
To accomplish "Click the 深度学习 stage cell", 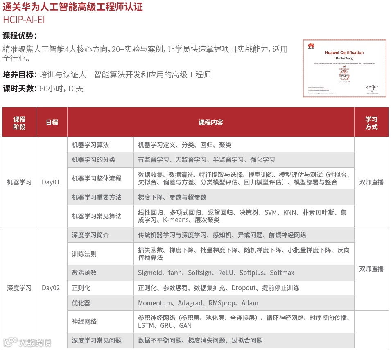I will coord(19,288).
